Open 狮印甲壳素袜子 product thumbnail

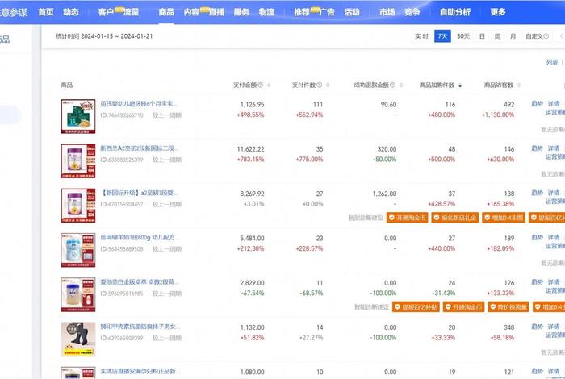pos(78,339)
